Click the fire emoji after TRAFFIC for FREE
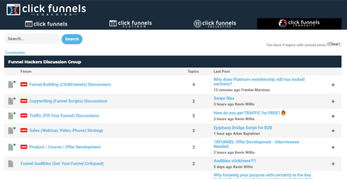Image resolution: width=347 pixels, height=179 pixels. click(284, 113)
